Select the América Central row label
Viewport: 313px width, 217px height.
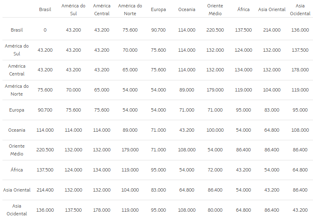[x=17, y=70]
